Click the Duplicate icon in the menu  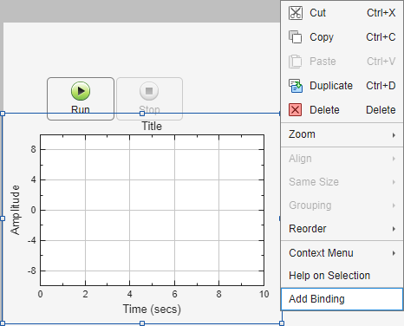point(296,86)
